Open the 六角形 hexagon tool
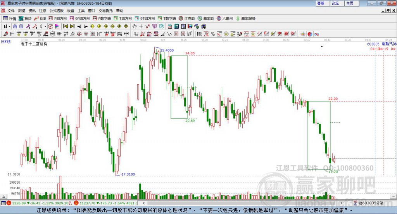This screenshot has width=397, height=214. tap(225, 19)
